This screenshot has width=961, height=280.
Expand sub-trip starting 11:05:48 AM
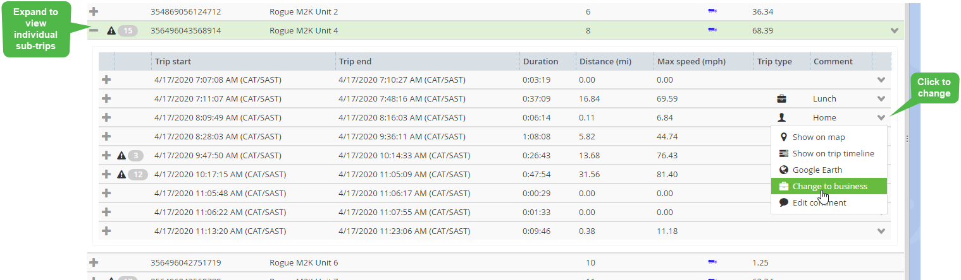tap(106, 193)
